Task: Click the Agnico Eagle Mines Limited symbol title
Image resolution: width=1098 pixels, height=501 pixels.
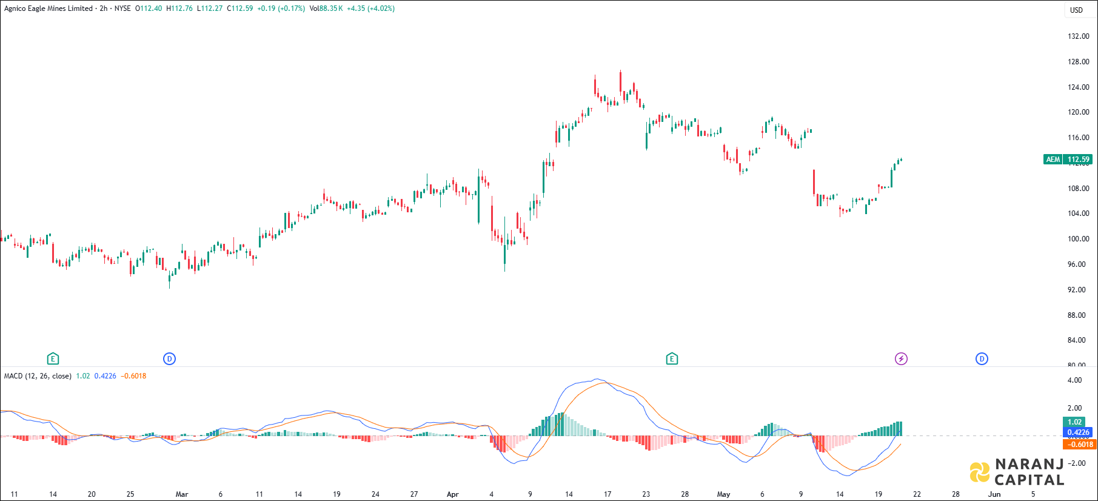Action: click(x=49, y=8)
